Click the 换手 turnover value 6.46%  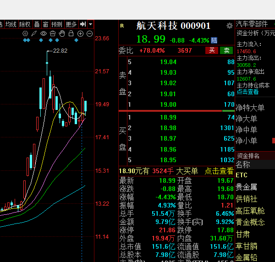pos(225,213)
